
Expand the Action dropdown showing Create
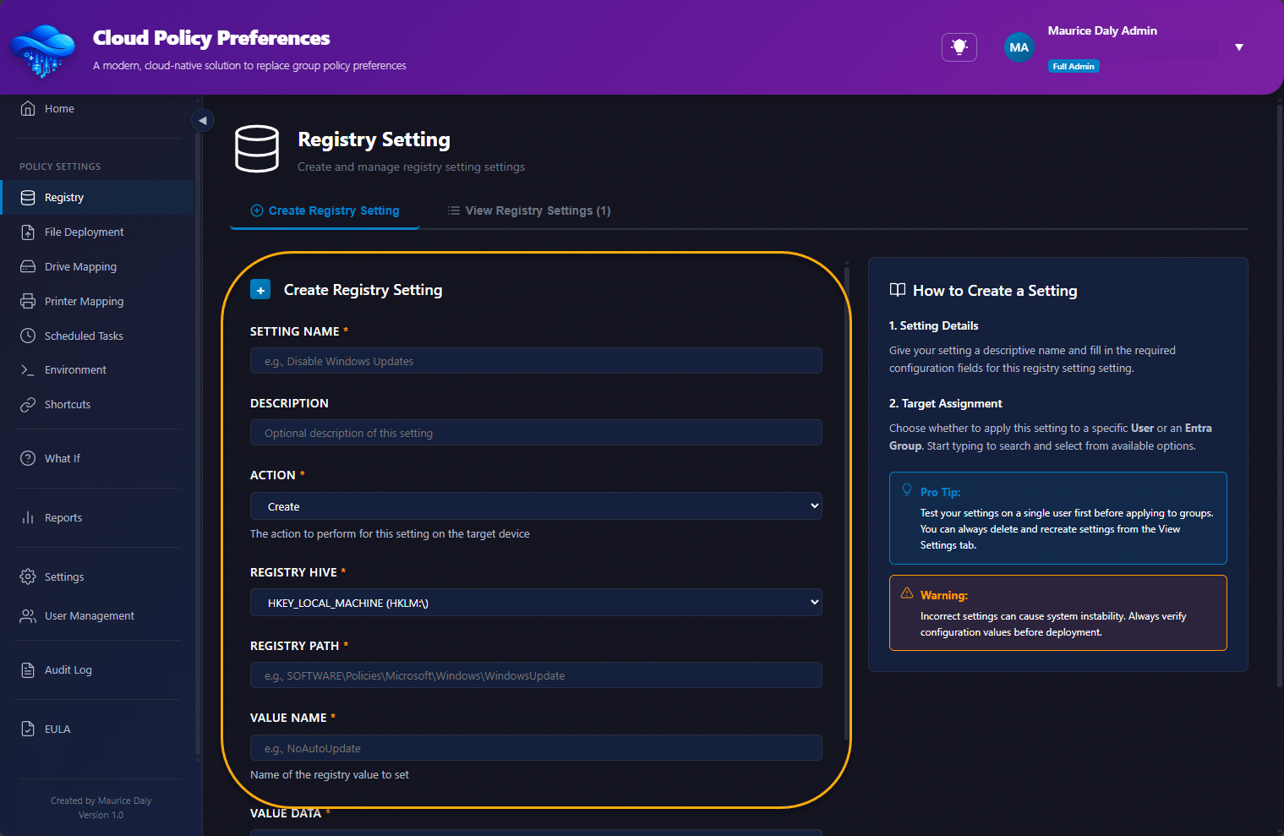[536, 506]
